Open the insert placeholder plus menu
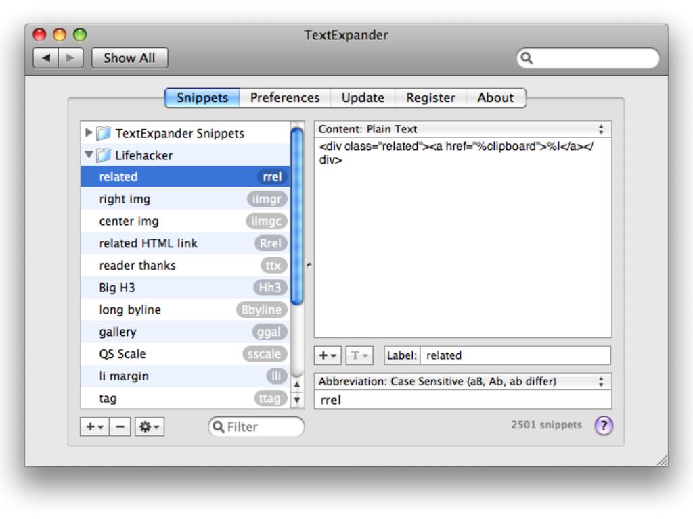693x519 pixels. click(328, 355)
